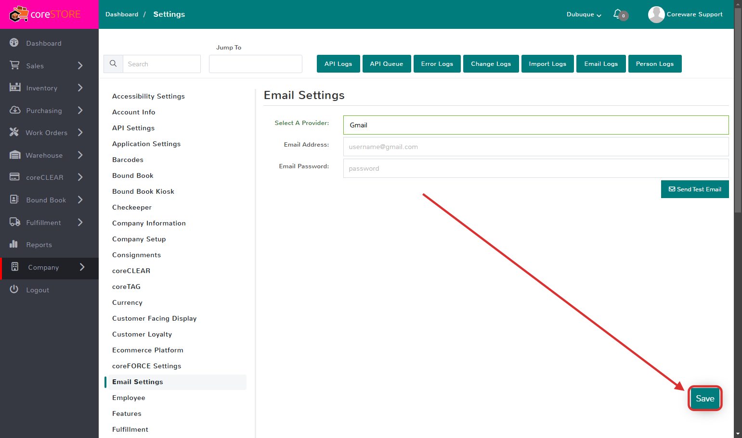
Task: Open Checkeeper settings
Action: pos(132,207)
